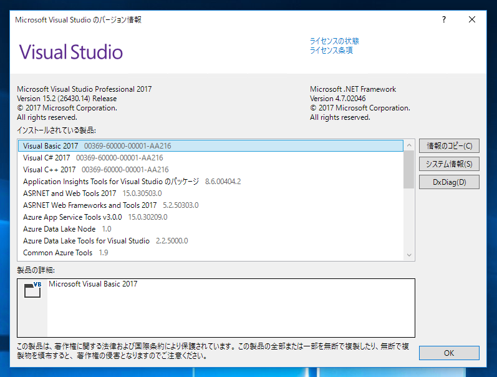The width and height of the screenshot is (497, 377).
Task: Select Common Azure Tools row
Action: pos(211,253)
